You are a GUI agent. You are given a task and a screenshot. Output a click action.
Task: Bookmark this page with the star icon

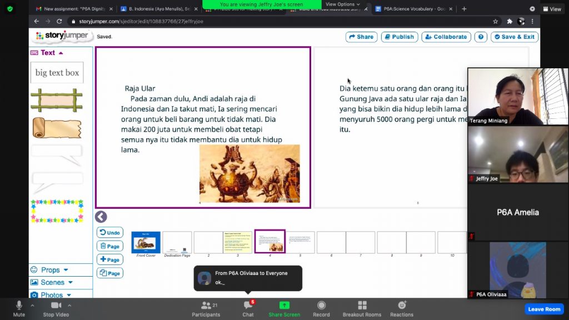click(x=495, y=21)
